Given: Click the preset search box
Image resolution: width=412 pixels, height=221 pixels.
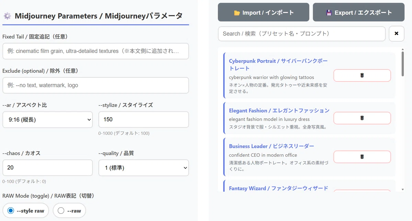Looking at the screenshot, I should pyautogui.click(x=302, y=34).
